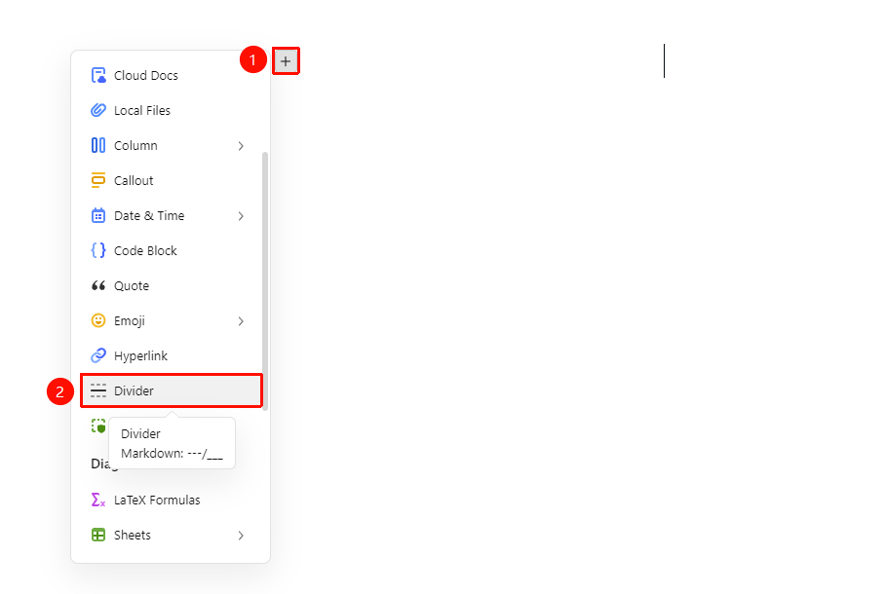The image size is (886, 594).
Task: Expand the Date & Time submenu arrow
Action: click(241, 216)
